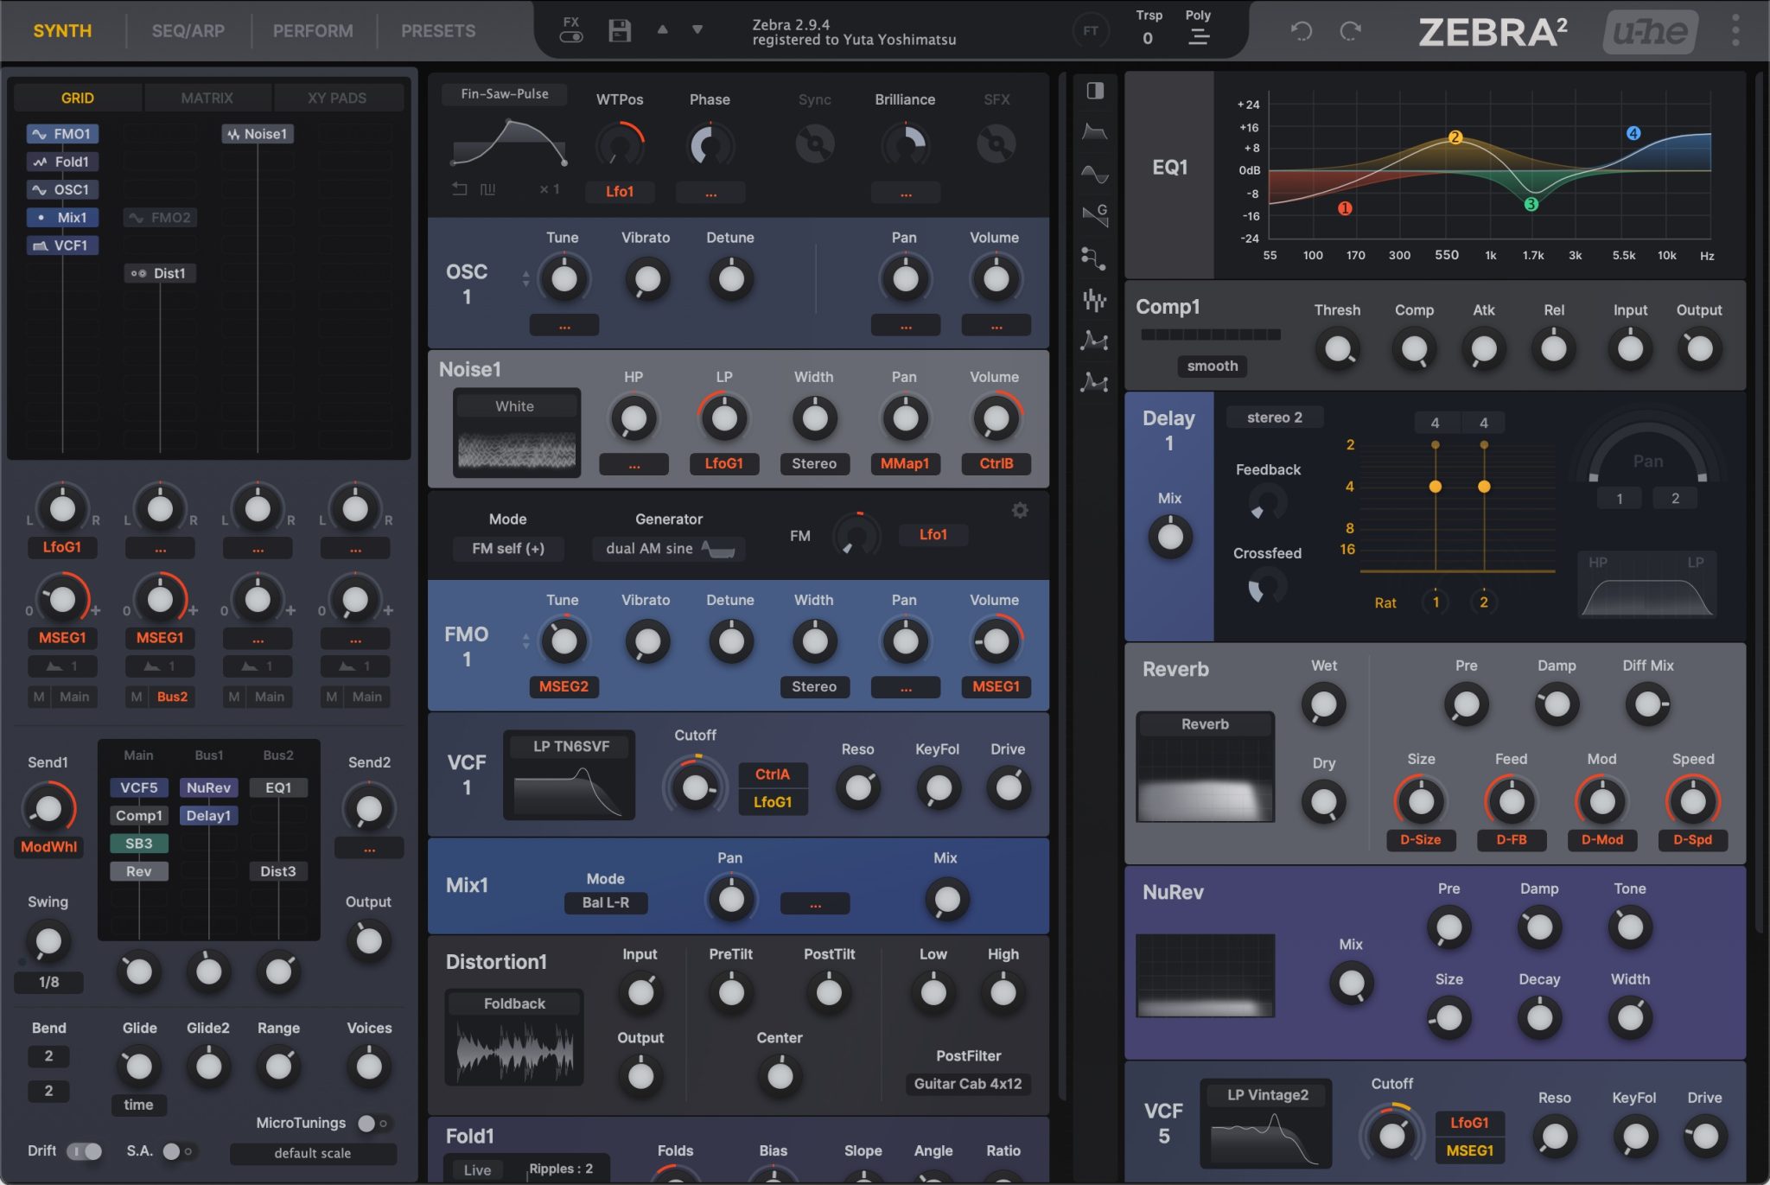This screenshot has width=1770, height=1185.
Task: Open the dual AM sine generator selector
Action: (x=667, y=548)
